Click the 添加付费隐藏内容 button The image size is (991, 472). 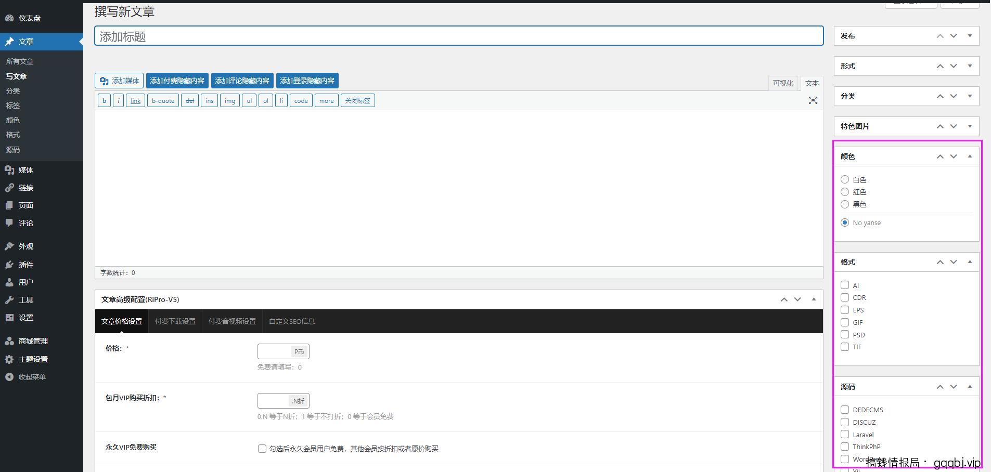click(x=177, y=80)
